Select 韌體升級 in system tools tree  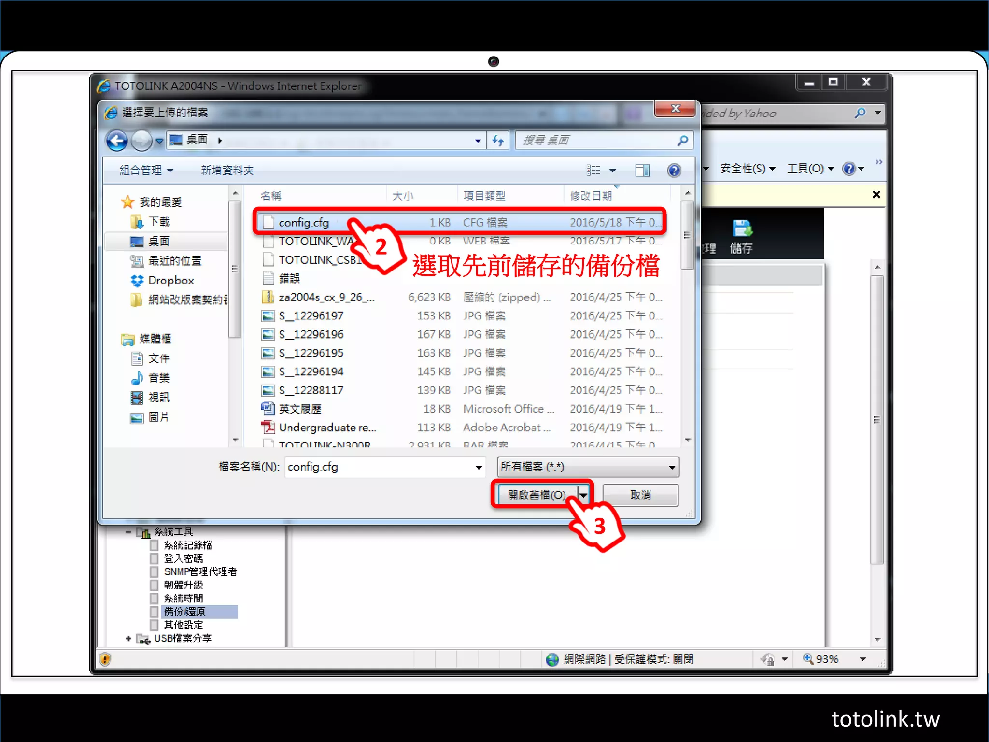(184, 585)
